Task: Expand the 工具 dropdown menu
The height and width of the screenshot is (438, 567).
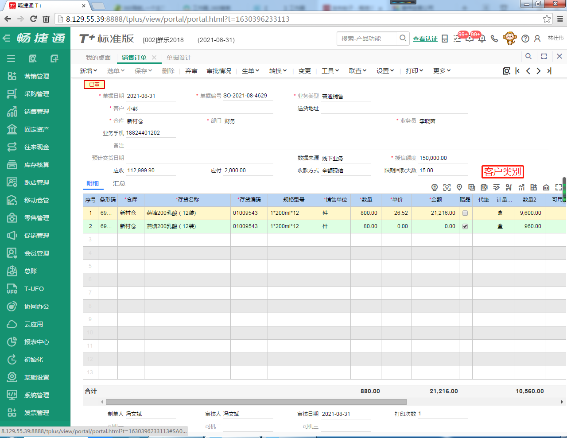Action: pos(330,71)
